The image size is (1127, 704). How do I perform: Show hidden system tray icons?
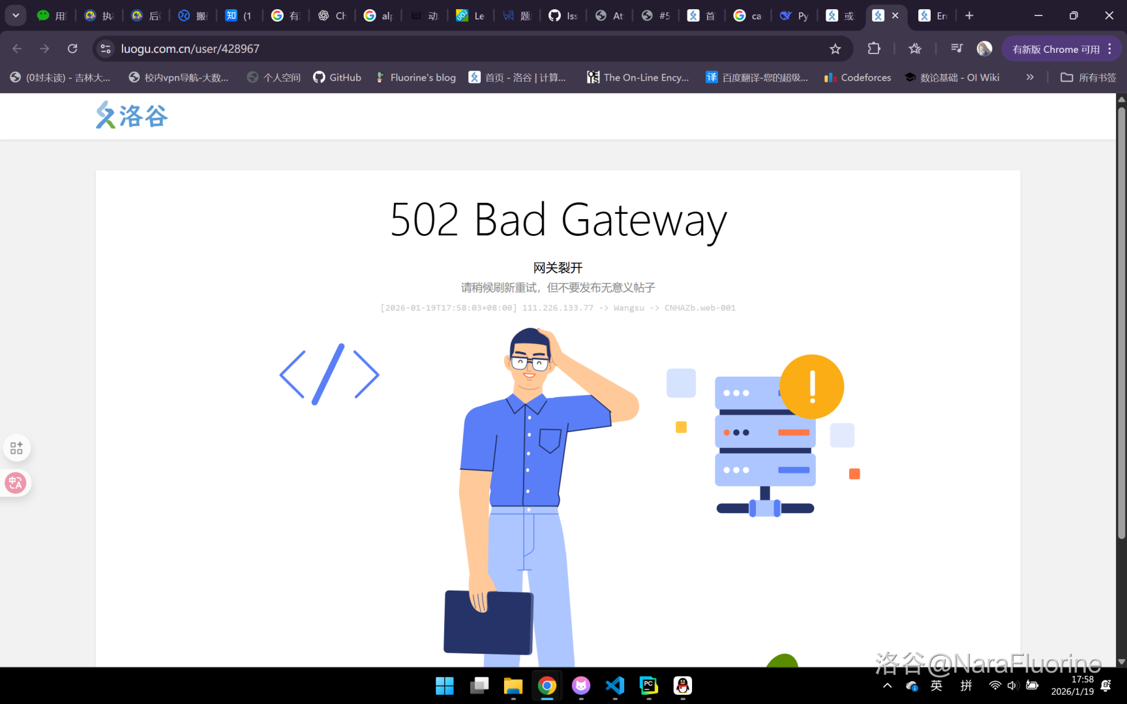[887, 686]
